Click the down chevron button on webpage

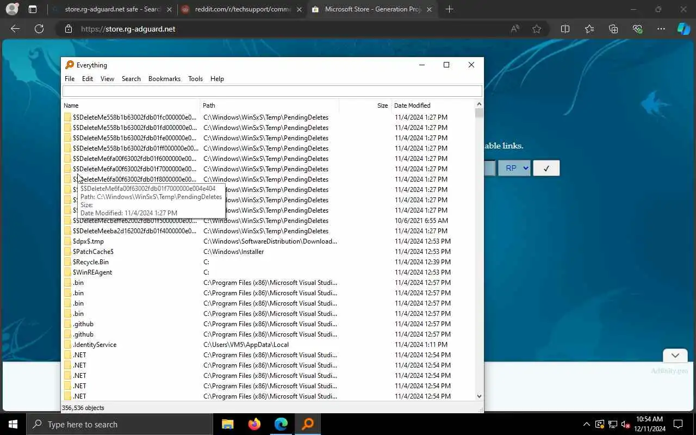pos(675,356)
